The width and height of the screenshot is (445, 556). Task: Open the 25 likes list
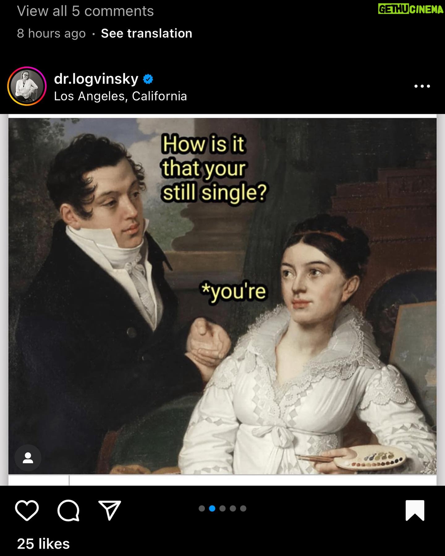click(x=43, y=544)
